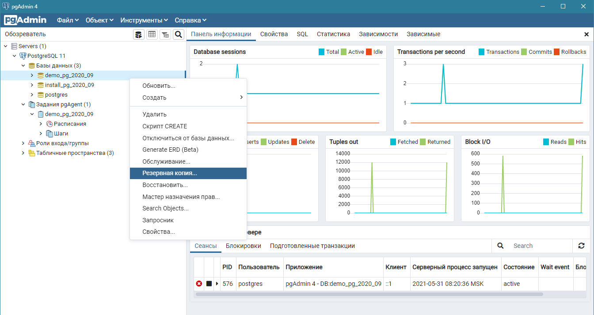The width and height of the screenshot is (594, 315).
Task: Select Резервная копия... from context menu
Action: [x=170, y=173]
